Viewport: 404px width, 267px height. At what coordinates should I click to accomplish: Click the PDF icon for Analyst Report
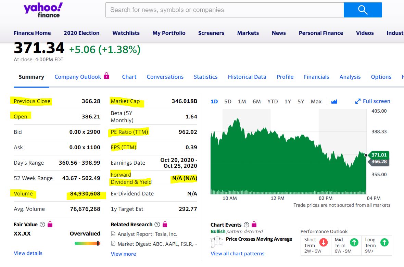[x=113, y=234]
